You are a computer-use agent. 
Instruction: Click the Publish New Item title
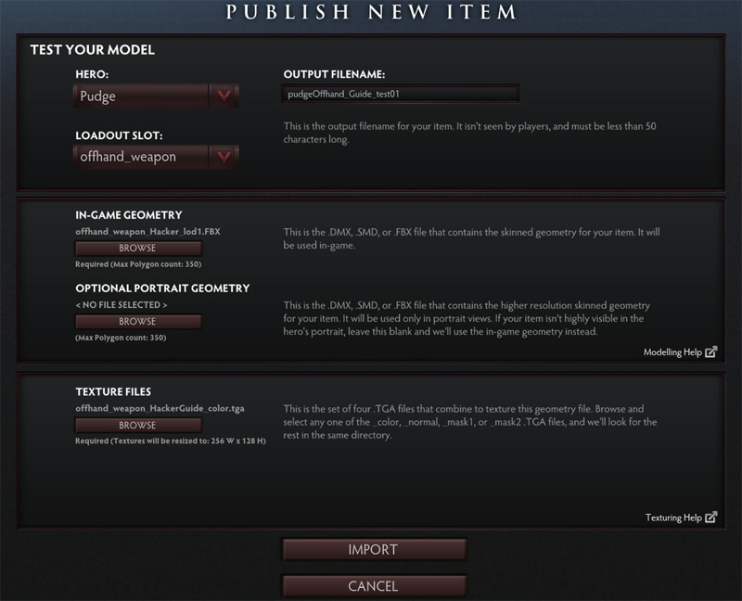[x=371, y=13]
